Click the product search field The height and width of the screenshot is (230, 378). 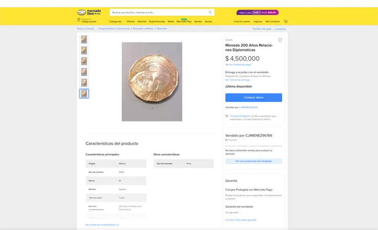158,12
